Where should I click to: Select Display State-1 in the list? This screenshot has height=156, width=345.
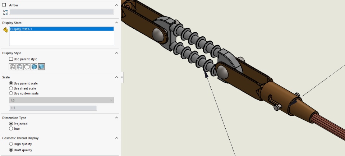(61, 29)
